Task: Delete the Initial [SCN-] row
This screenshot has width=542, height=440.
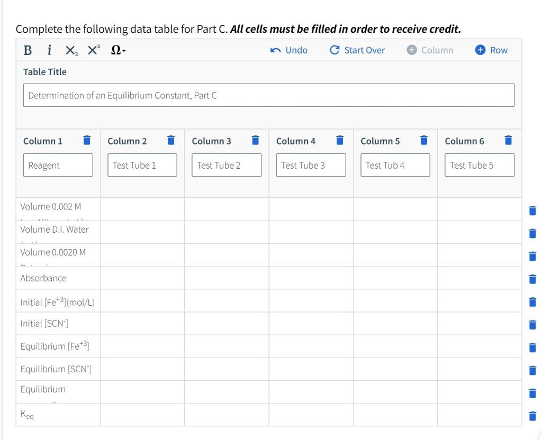Action: pos(532,325)
